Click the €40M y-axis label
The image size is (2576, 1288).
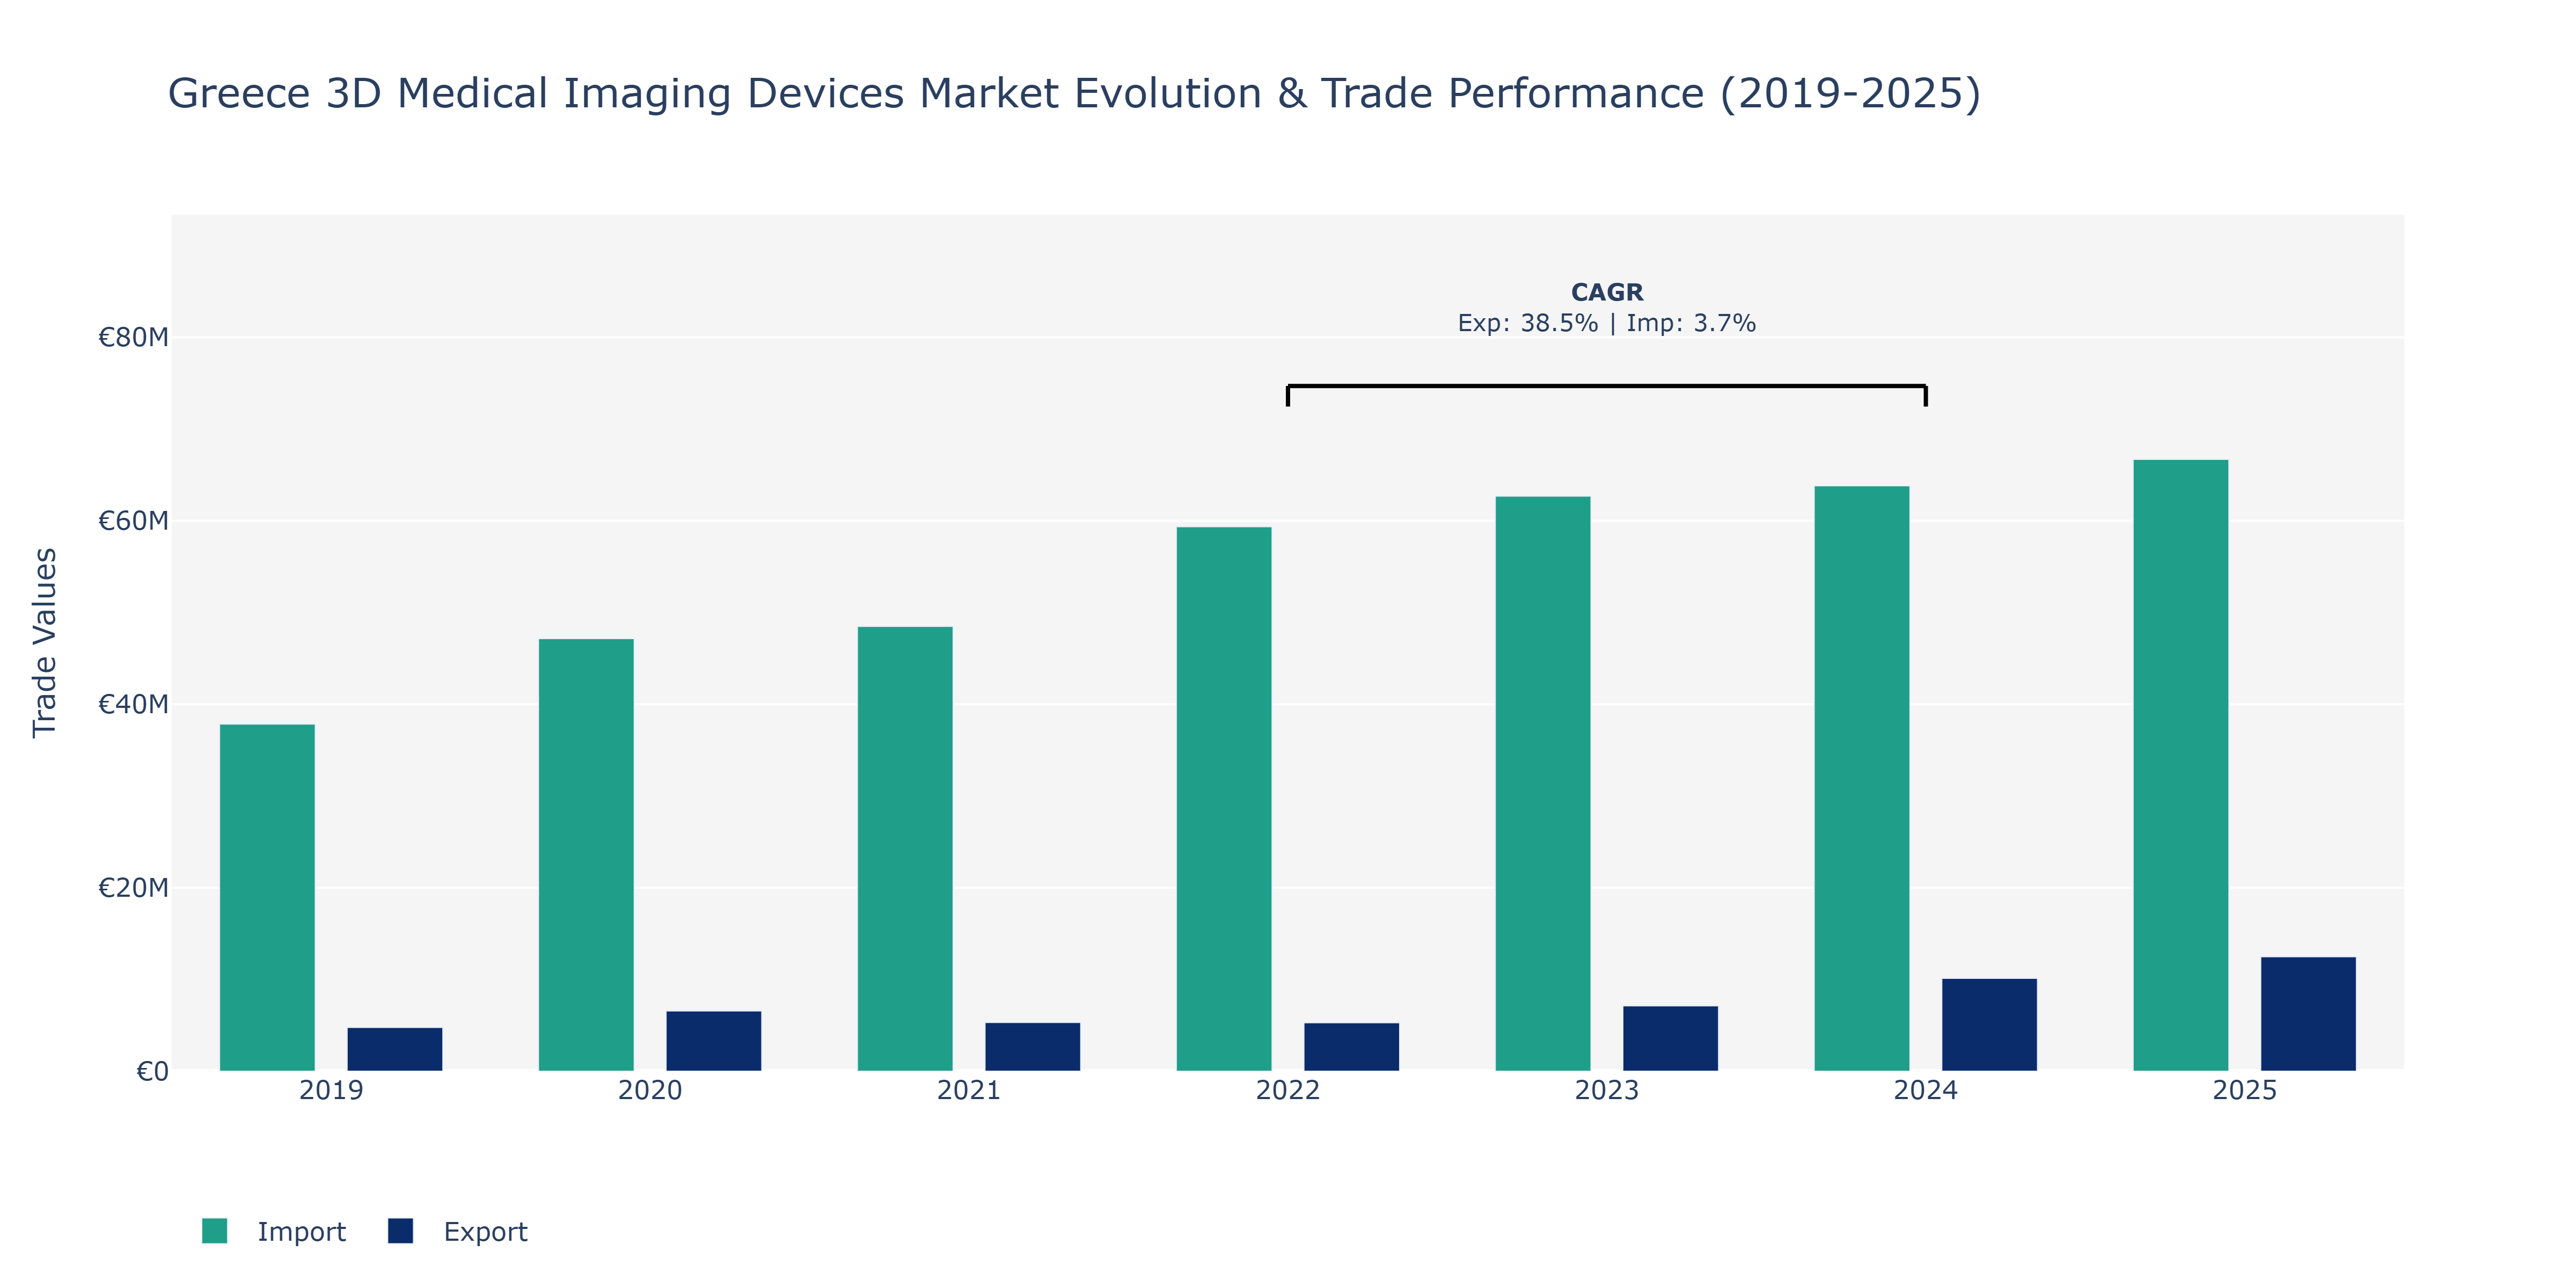(134, 704)
